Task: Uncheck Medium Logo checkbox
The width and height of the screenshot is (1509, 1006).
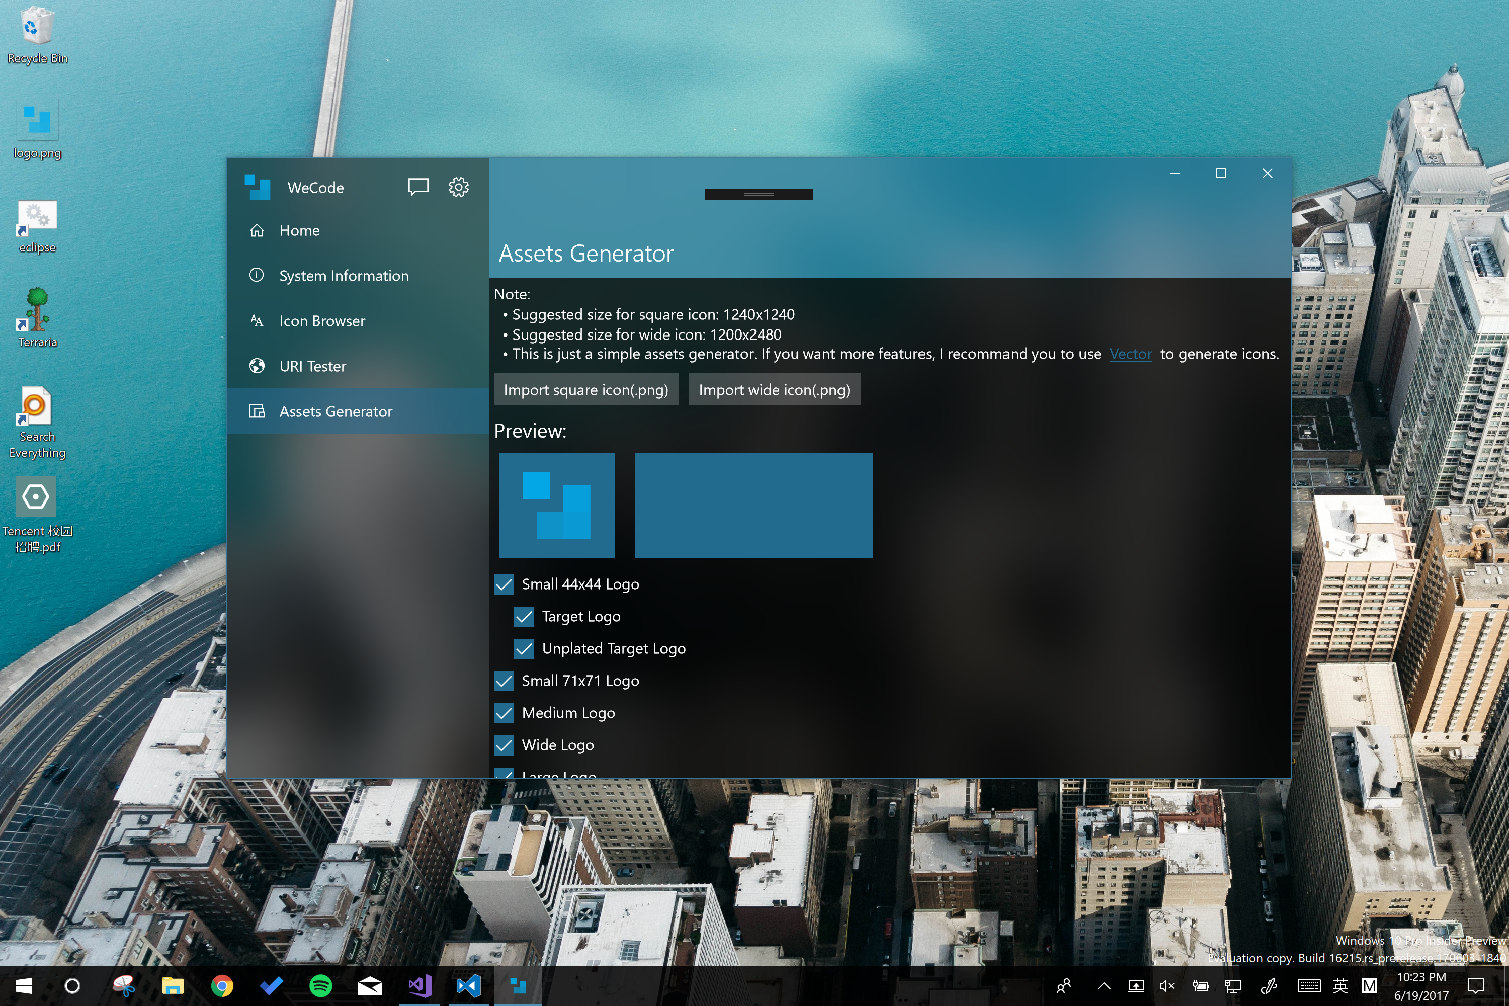Action: (x=504, y=712)
